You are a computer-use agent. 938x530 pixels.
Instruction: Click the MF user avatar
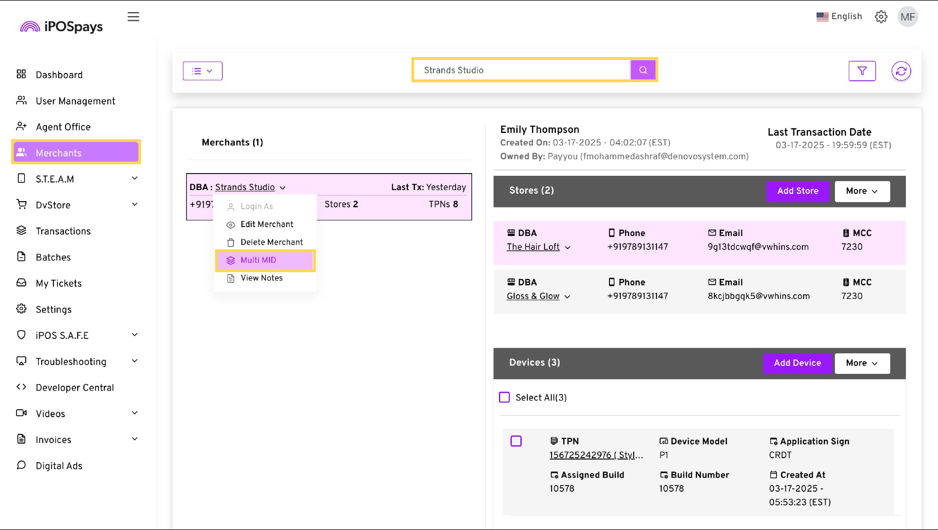[907, 17]
